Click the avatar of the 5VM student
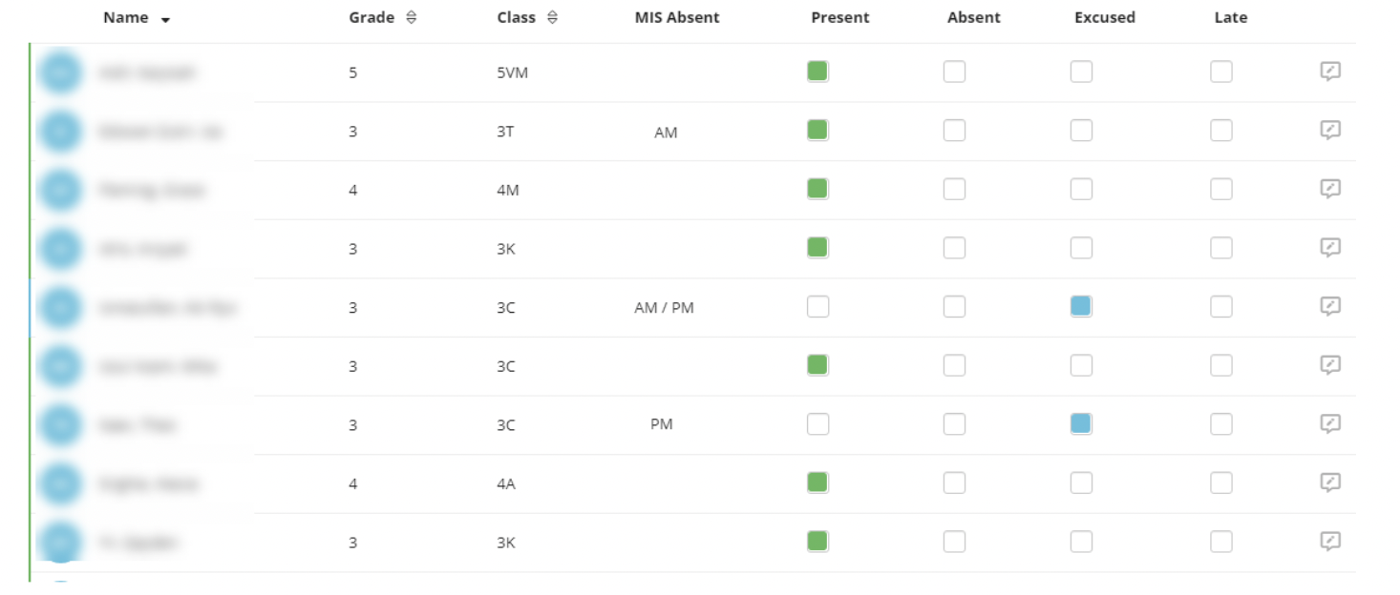 tap(60, 72)
